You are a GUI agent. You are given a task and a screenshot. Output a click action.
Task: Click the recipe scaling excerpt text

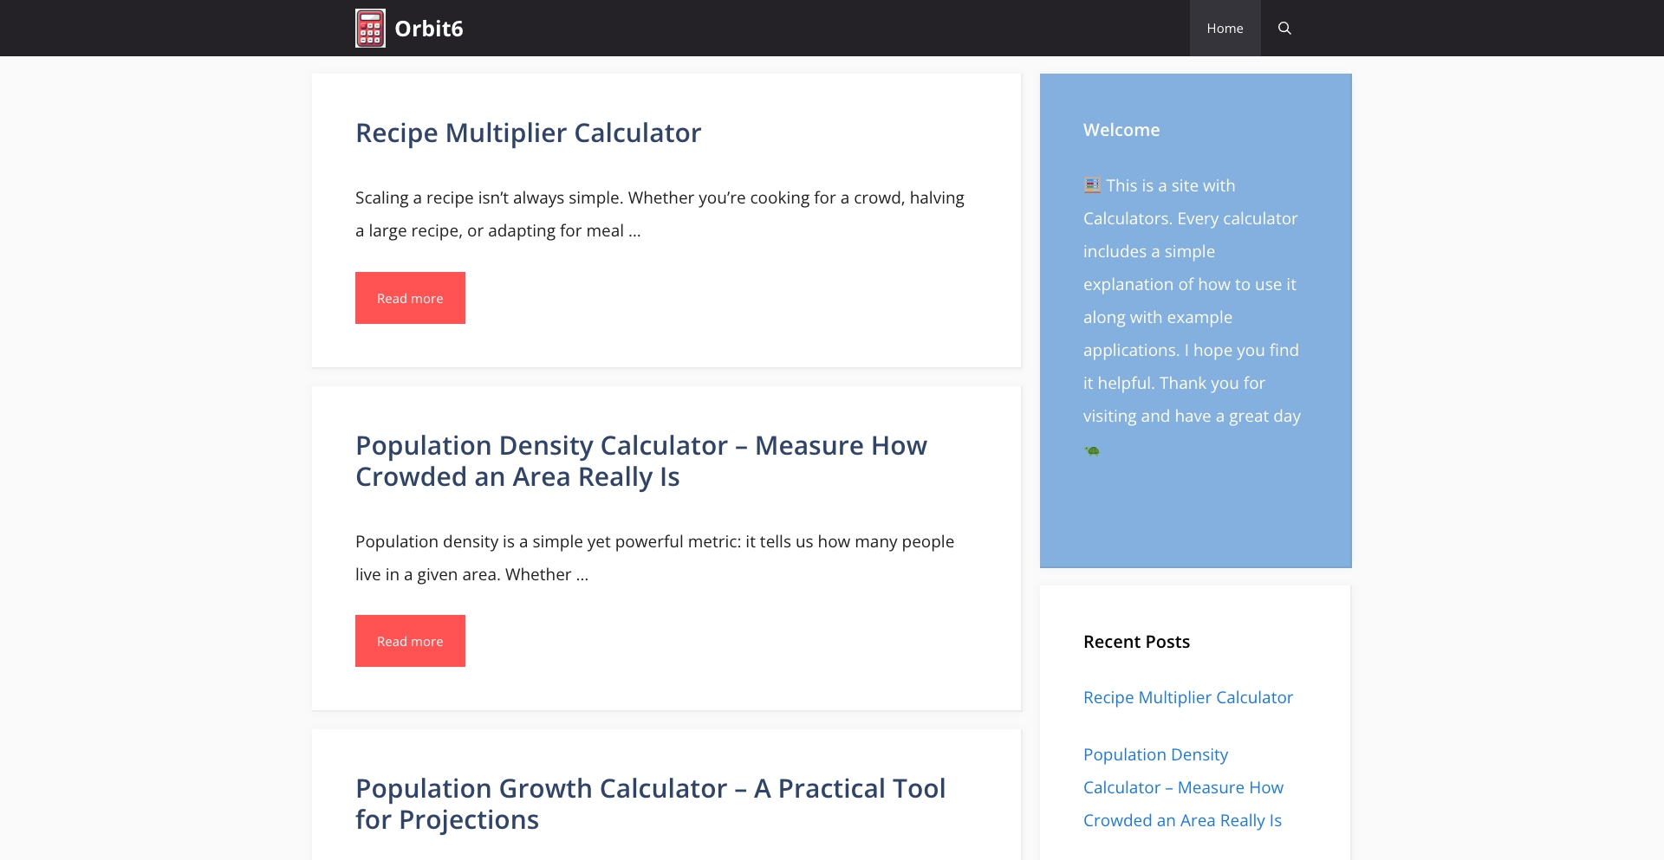click(659, 213)
